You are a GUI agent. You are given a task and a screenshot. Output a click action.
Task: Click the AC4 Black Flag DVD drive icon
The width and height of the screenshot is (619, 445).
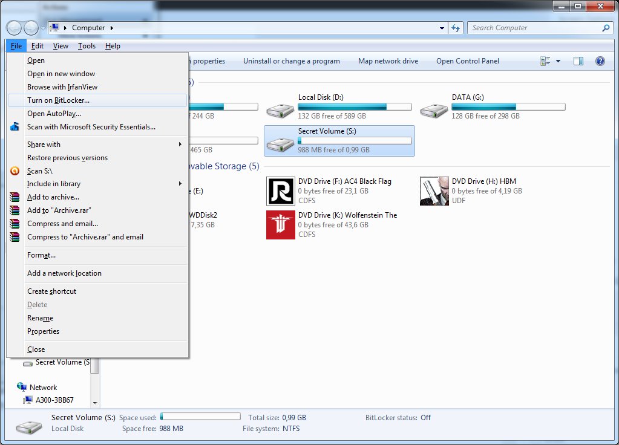click(280, 191)
